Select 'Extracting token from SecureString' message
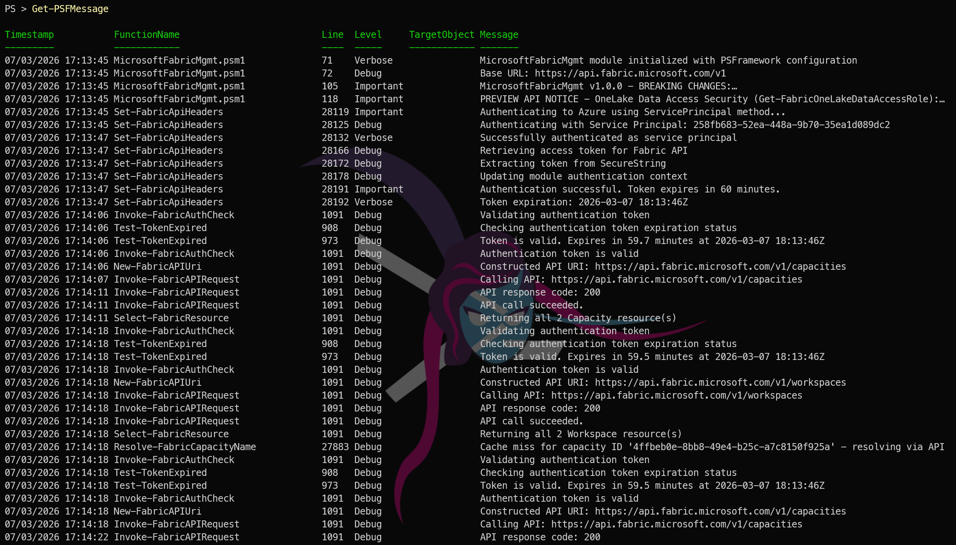Viewport: 956px width, 545px height. tap(573, 163)
